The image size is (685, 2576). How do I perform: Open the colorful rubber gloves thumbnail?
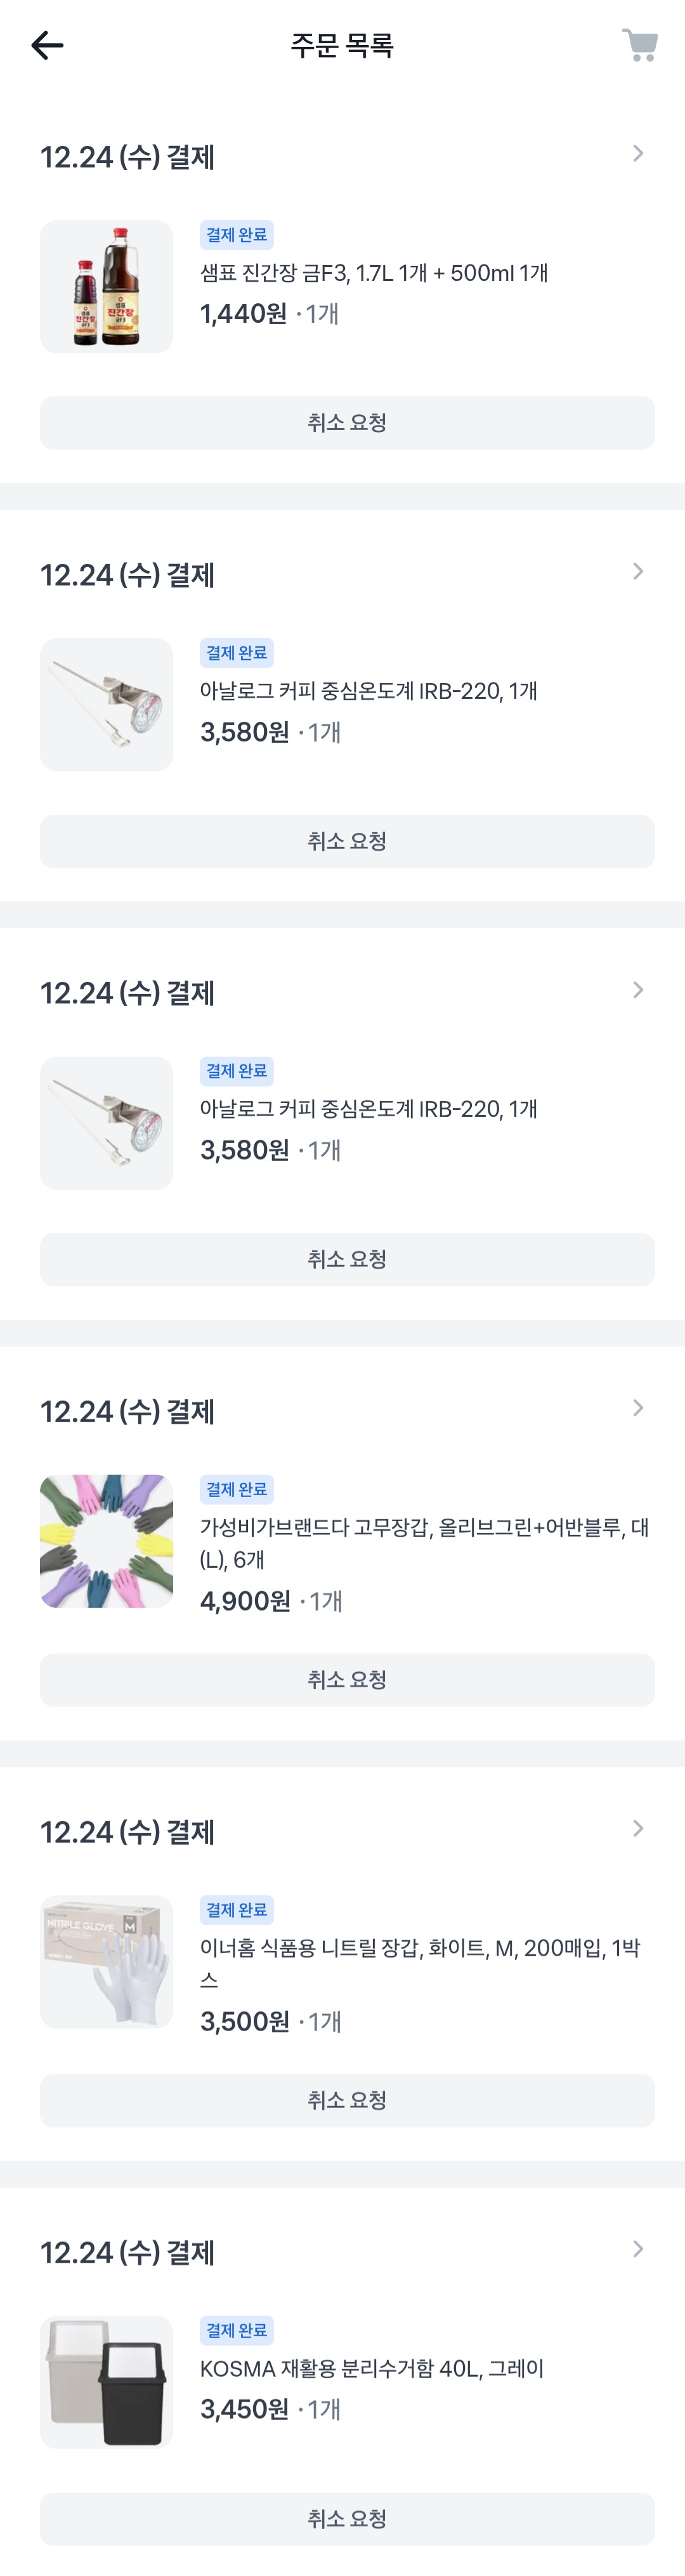coord(106,1541)
